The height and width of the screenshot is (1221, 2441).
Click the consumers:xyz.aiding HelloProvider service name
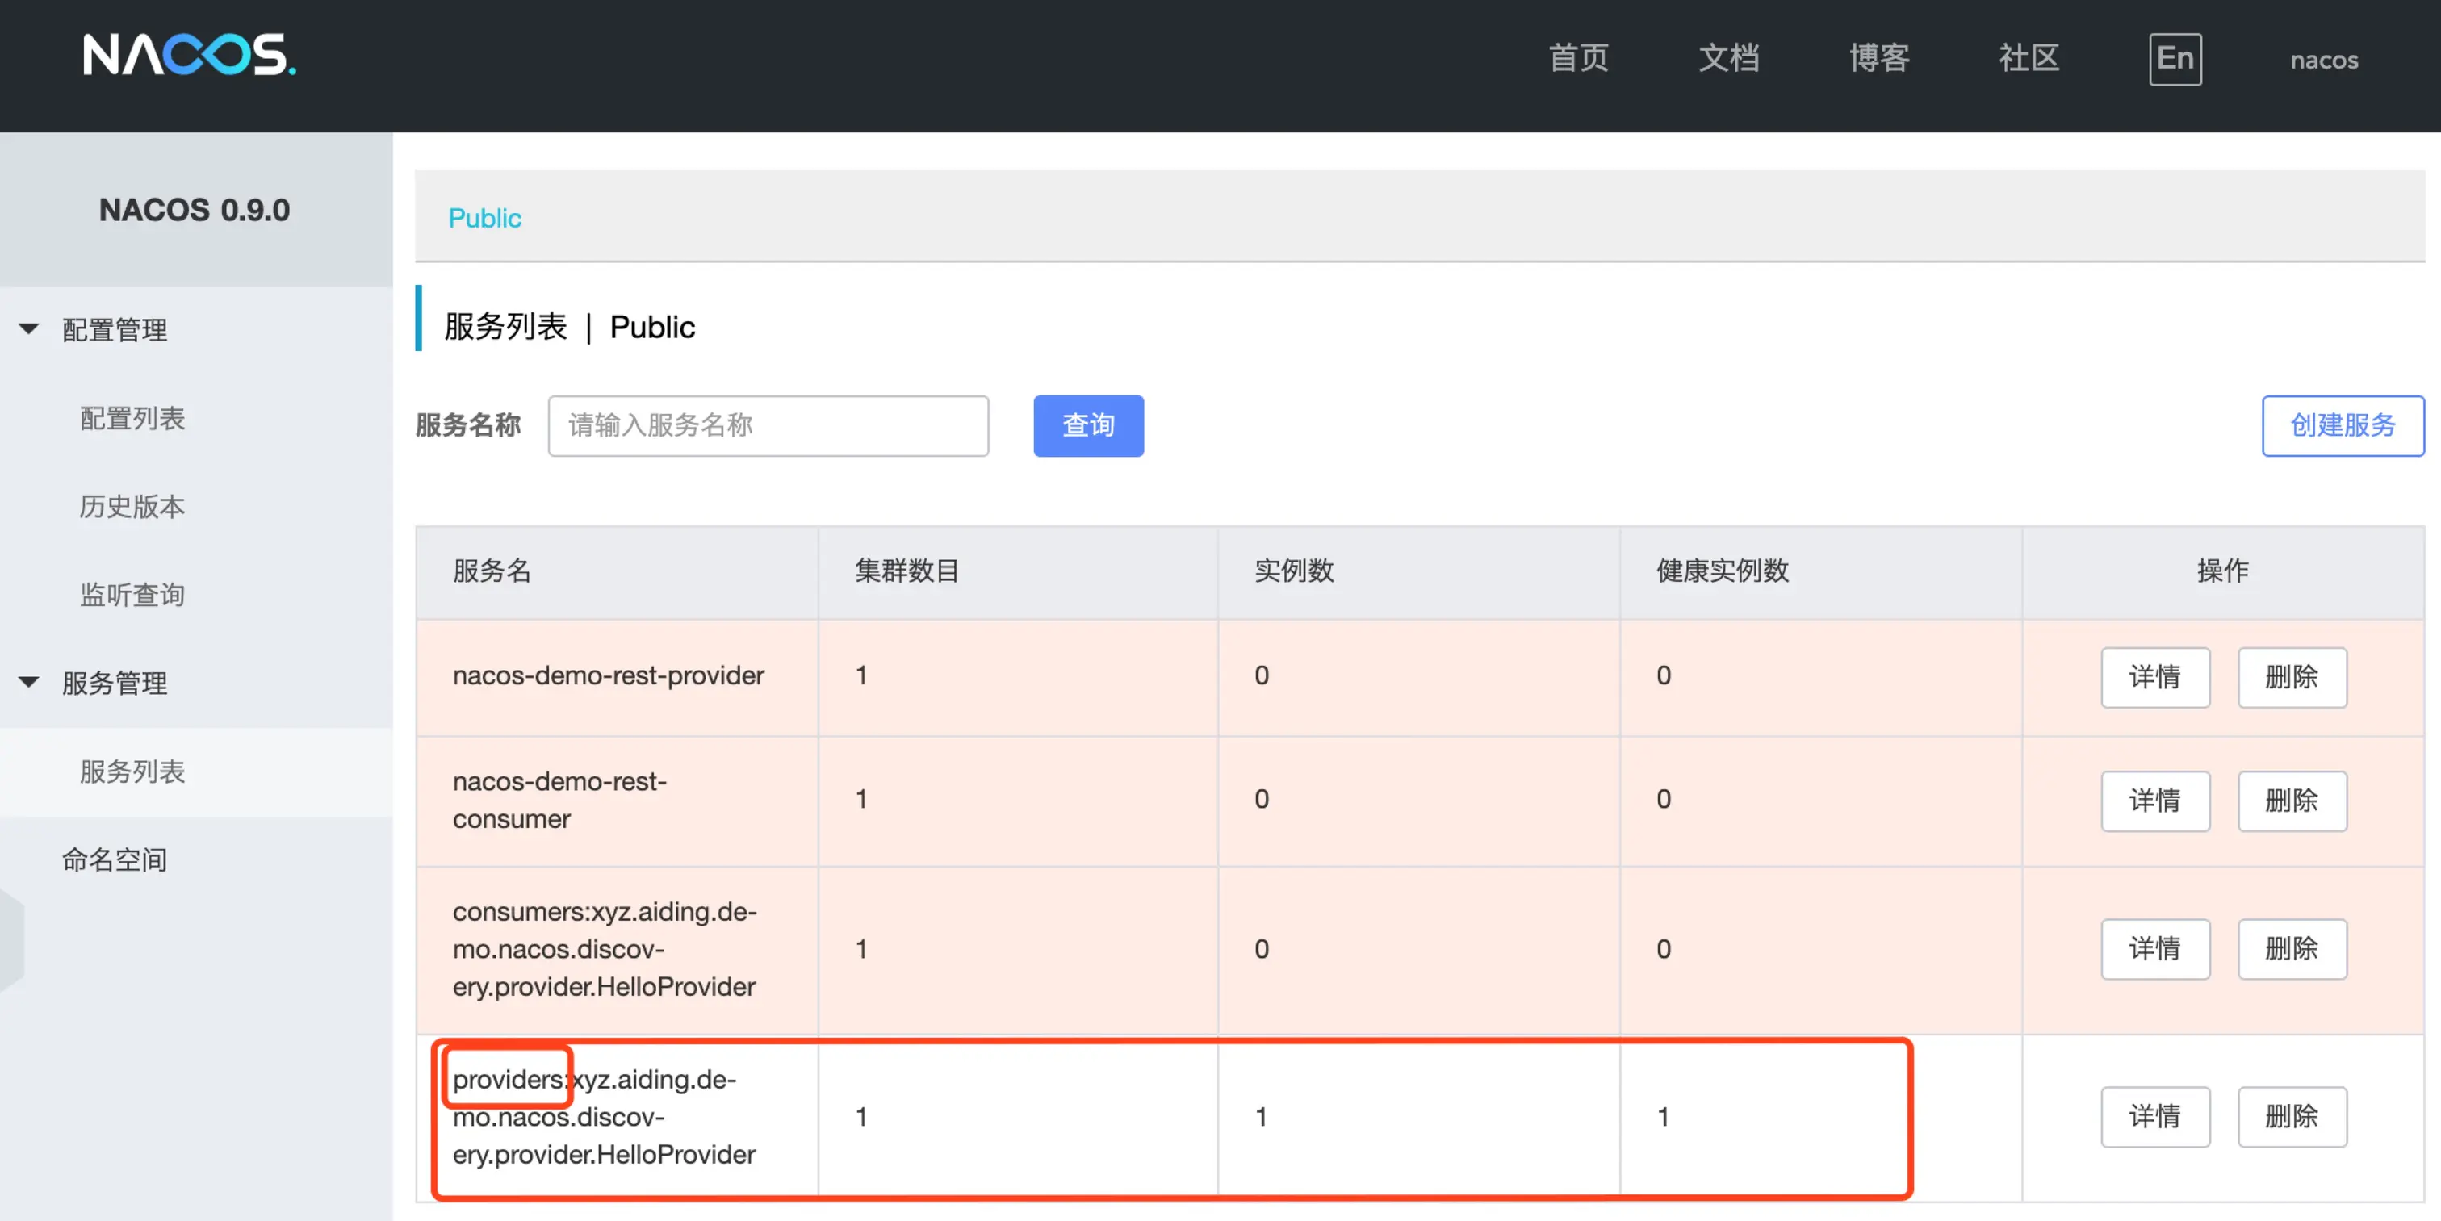click(x=605, y=948)
